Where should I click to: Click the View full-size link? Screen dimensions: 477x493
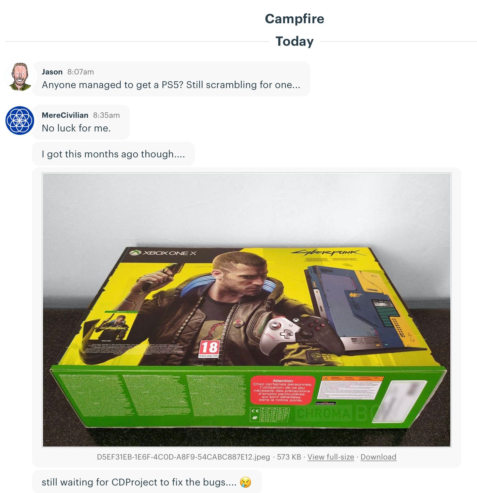click(x=331, y=457)
